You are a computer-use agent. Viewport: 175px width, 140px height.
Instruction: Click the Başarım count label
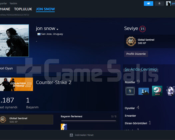(x=32, y=107)
